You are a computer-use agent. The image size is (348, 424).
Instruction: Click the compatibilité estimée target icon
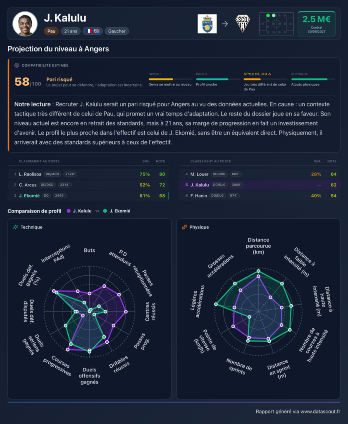click(17, 65)
